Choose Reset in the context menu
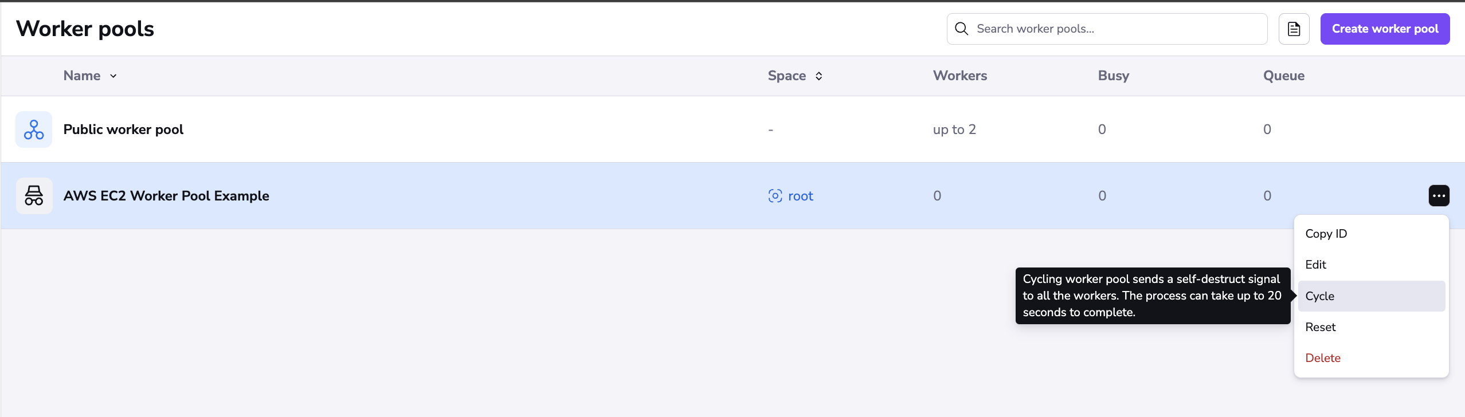Screen dimensions: 1465x417 [x=1320, y=327]
